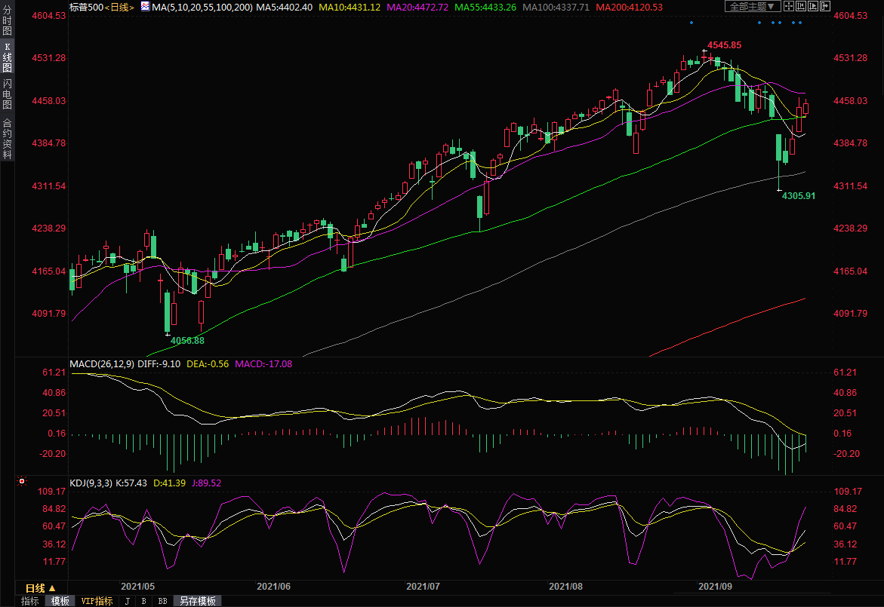
Task: Toggle the B marker button
Action: click(143, 601)
